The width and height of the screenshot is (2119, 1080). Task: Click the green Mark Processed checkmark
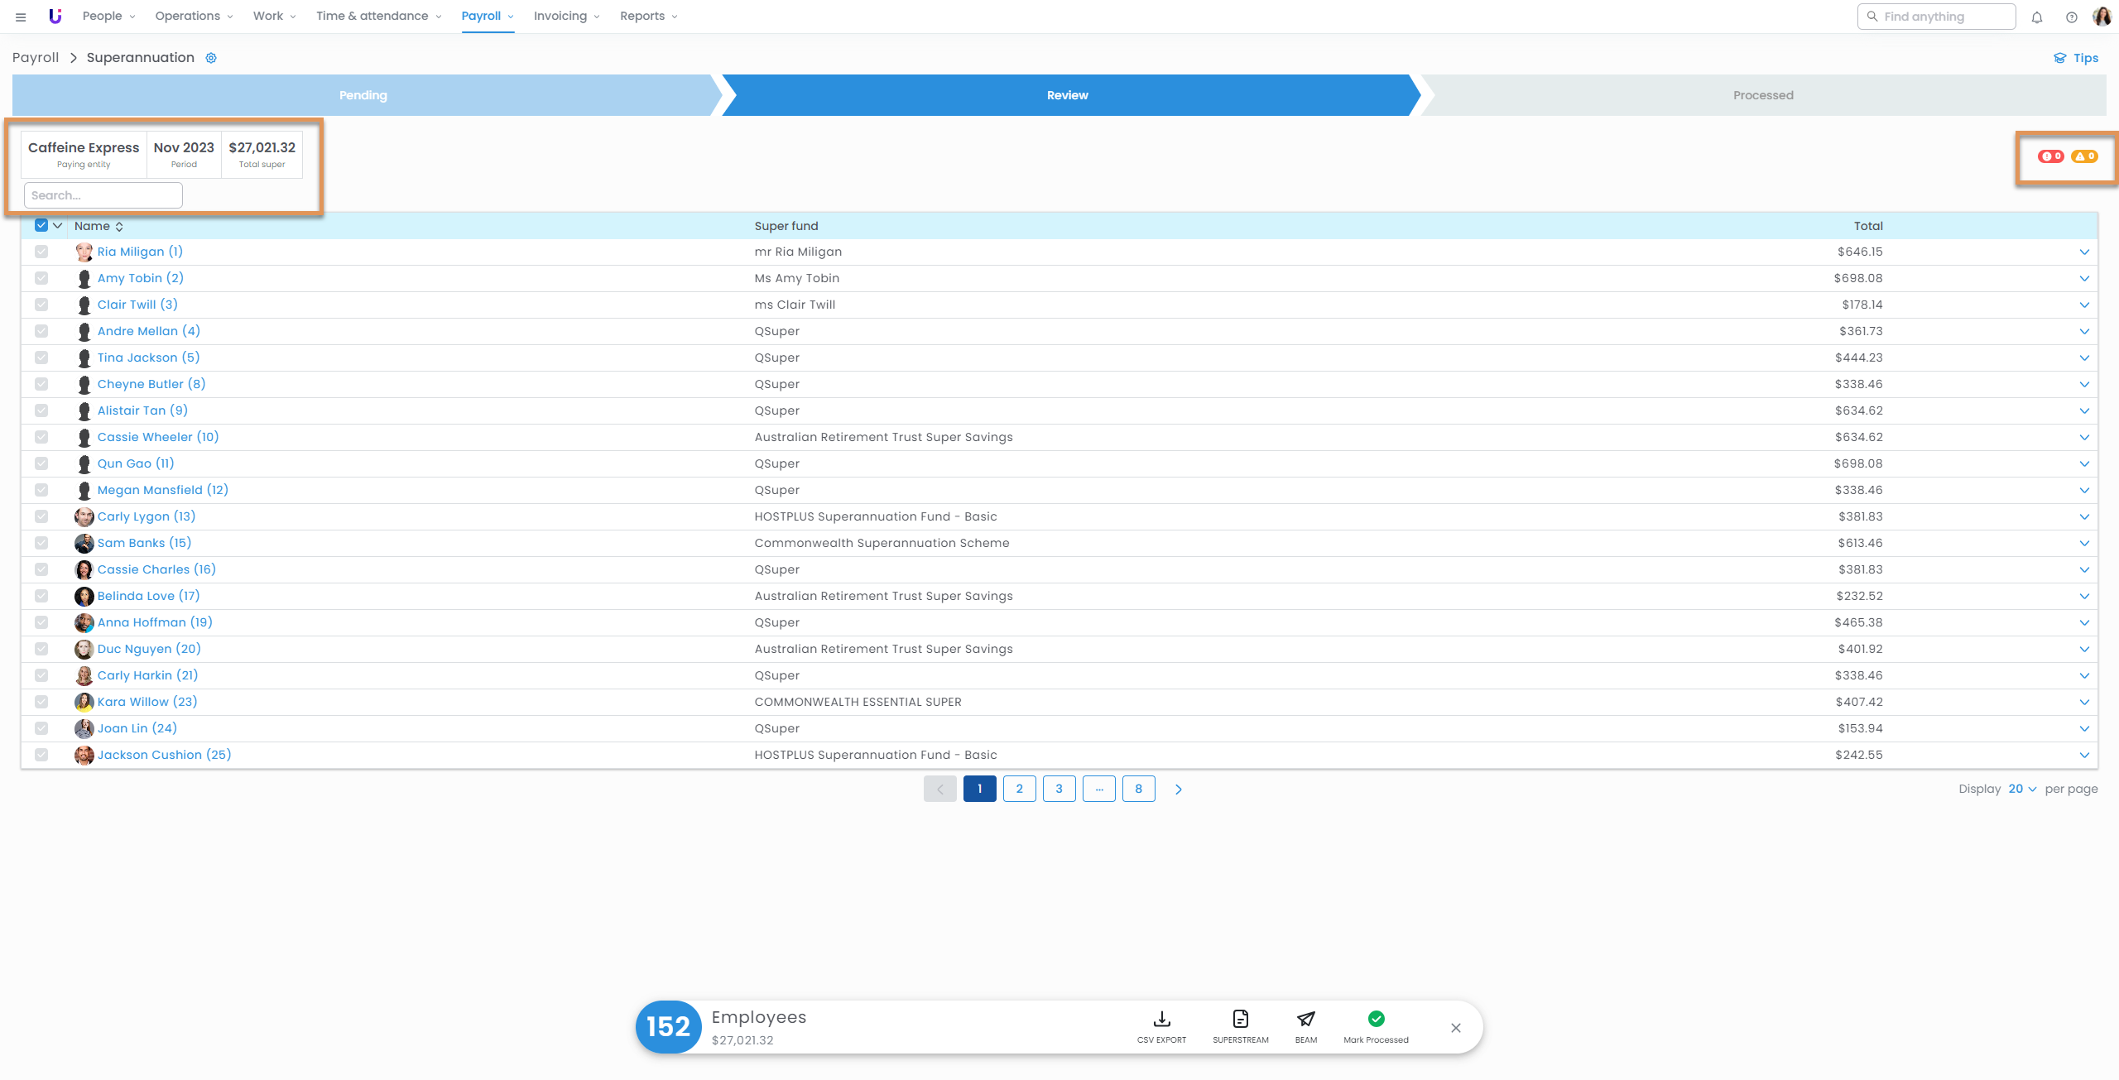coord(1376,1019)
